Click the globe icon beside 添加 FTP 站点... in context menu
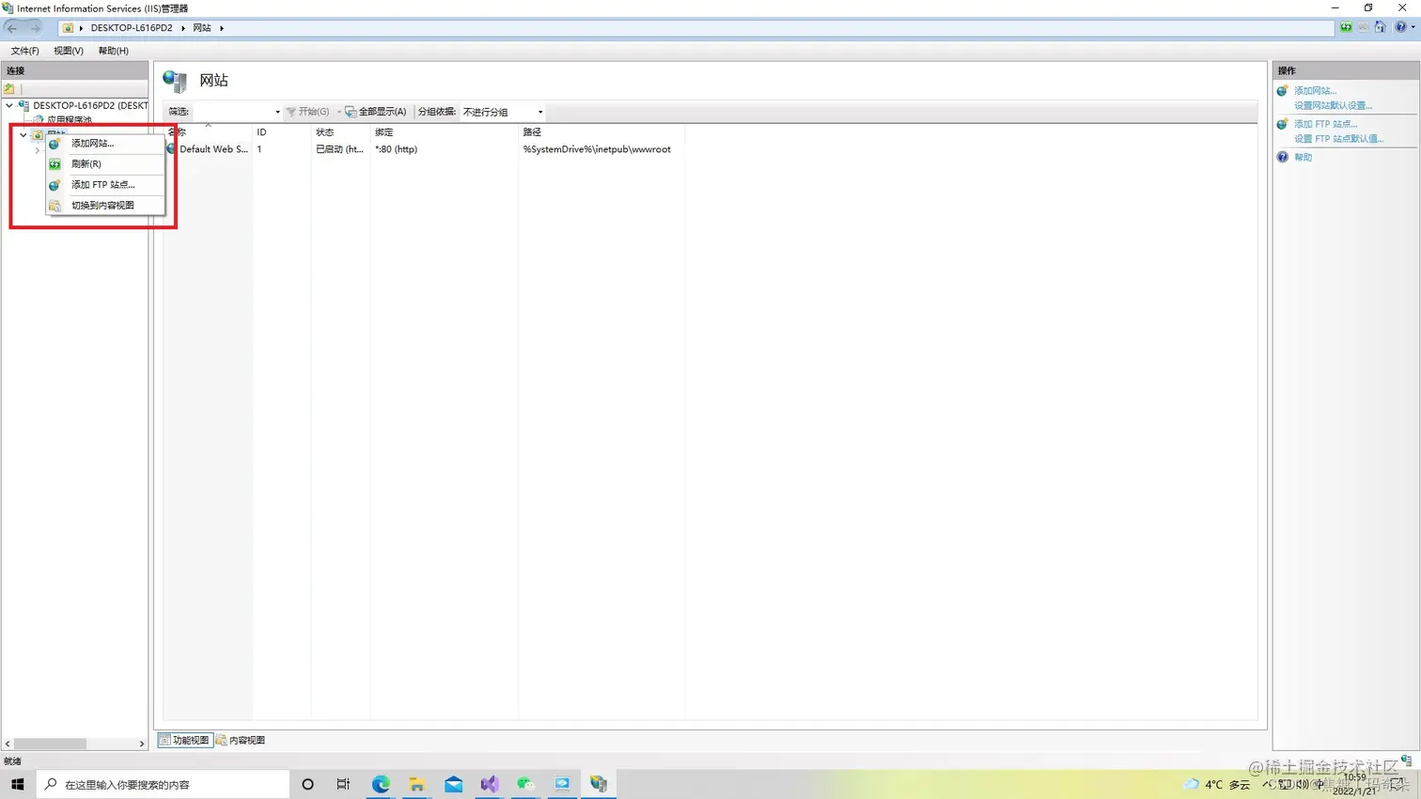 point(55,185)
